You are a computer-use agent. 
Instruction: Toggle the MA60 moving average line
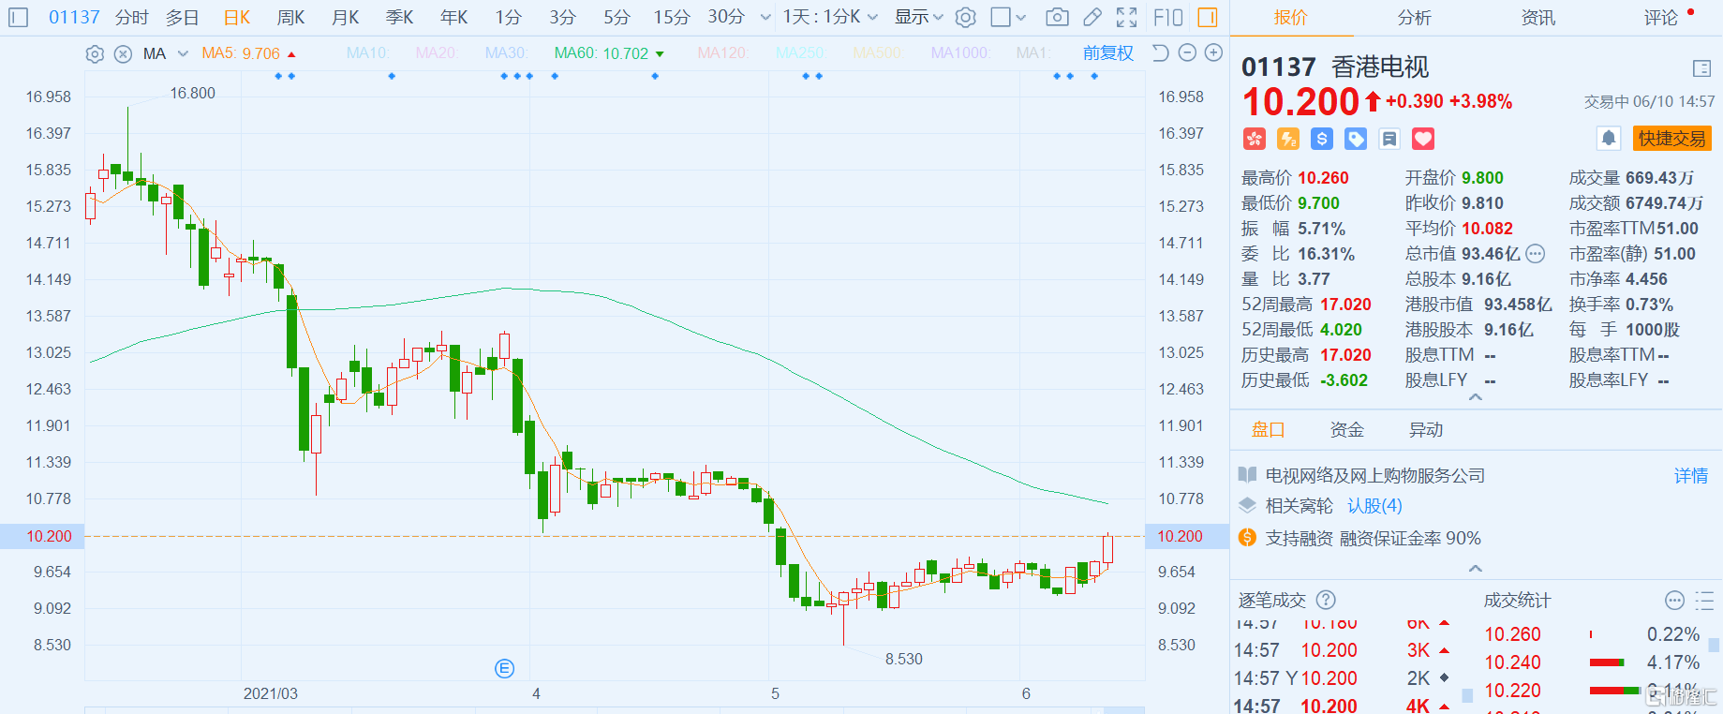pyautogui.click(x=601, y=53)
